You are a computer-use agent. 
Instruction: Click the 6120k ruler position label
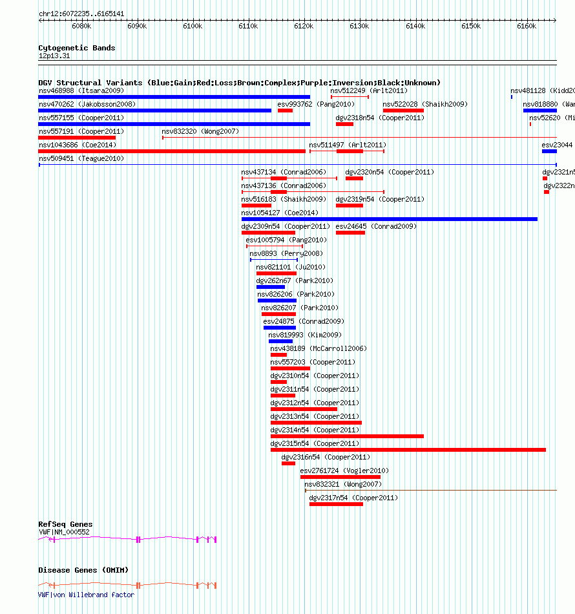point(304,26)
